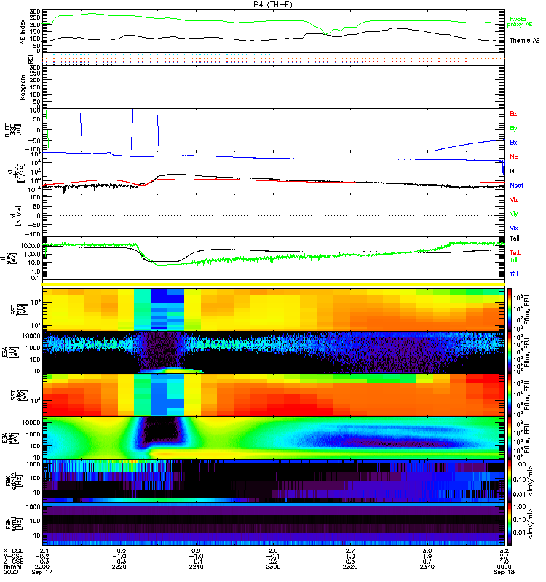Select the green Ti parallel legend label
The height and width of the screenshot is (582, 546).
coord(513,260)
